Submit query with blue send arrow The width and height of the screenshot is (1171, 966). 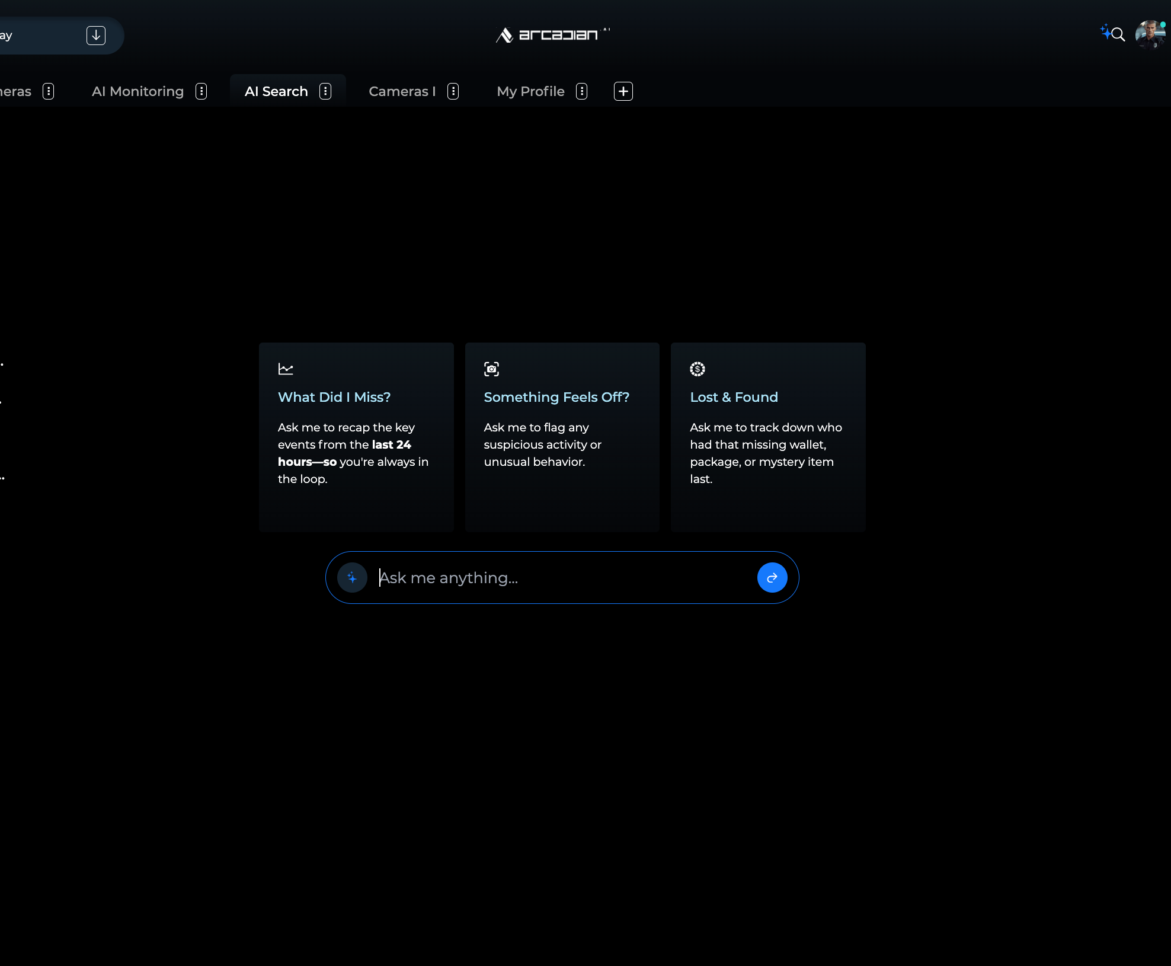click(x=772, y=577)
